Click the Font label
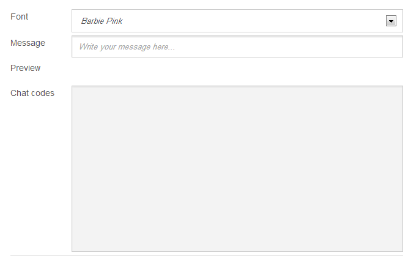The height and width of the screenshot is (280, 419). 19,17
